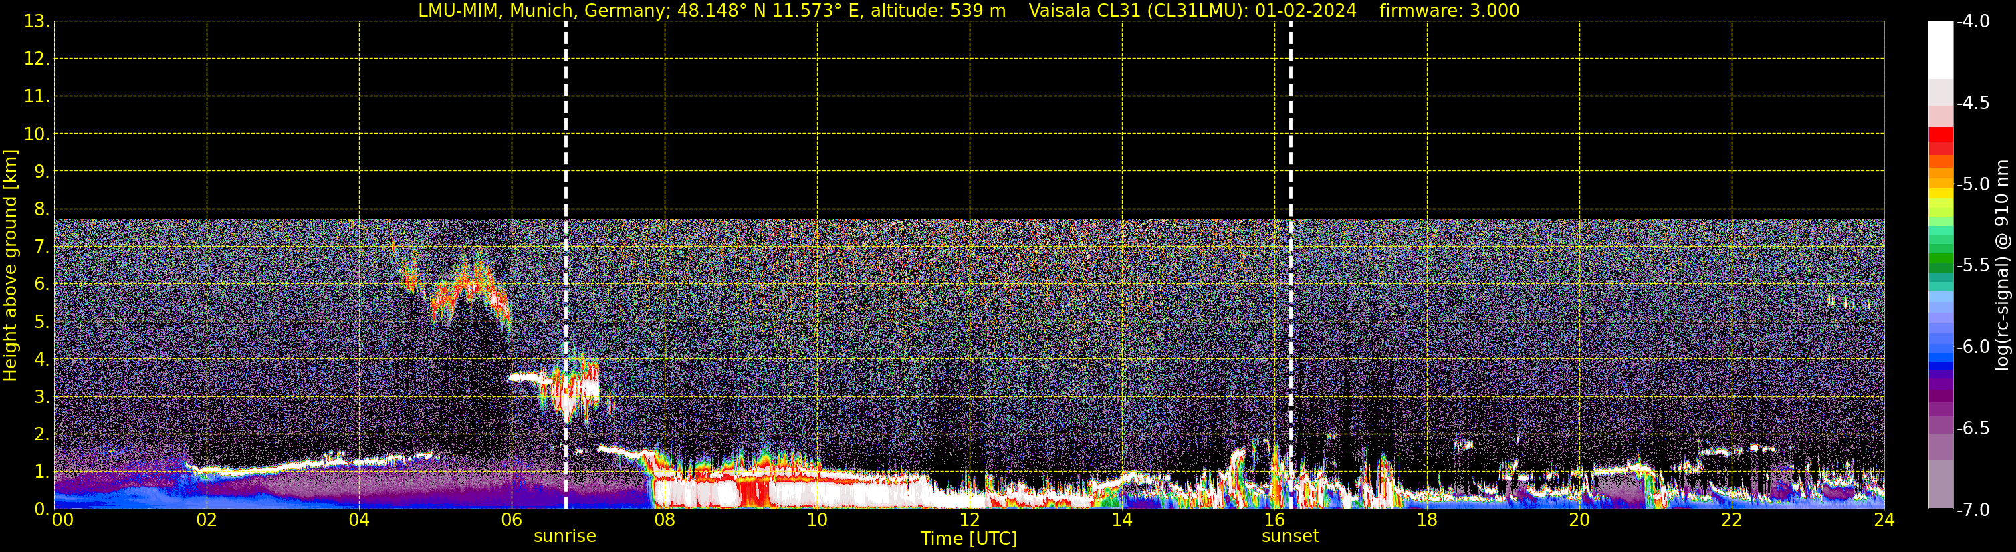Click the "sunrise" label below the time axis
The image size is (2016, 552).
pyautogui.click(x=564, y=537)
